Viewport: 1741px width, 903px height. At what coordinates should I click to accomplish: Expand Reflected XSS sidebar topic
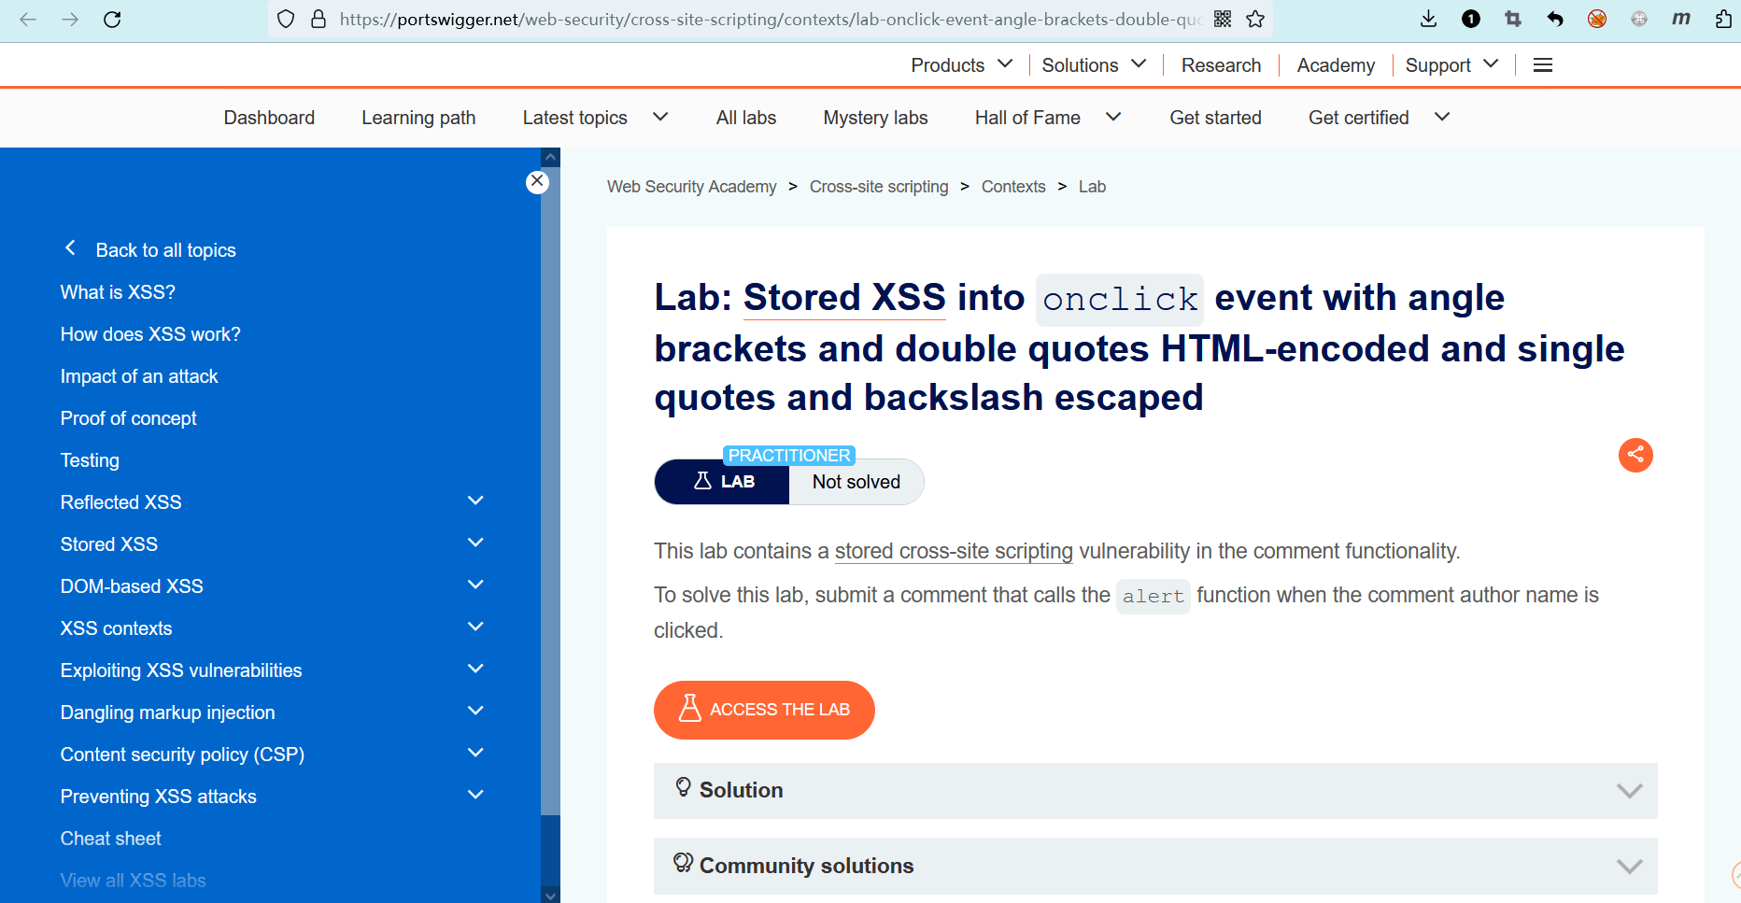click(x=475, y=501)
